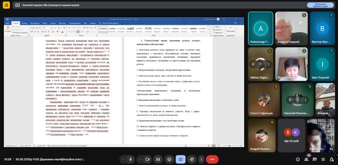Turn on closed captions

[158, 160]
